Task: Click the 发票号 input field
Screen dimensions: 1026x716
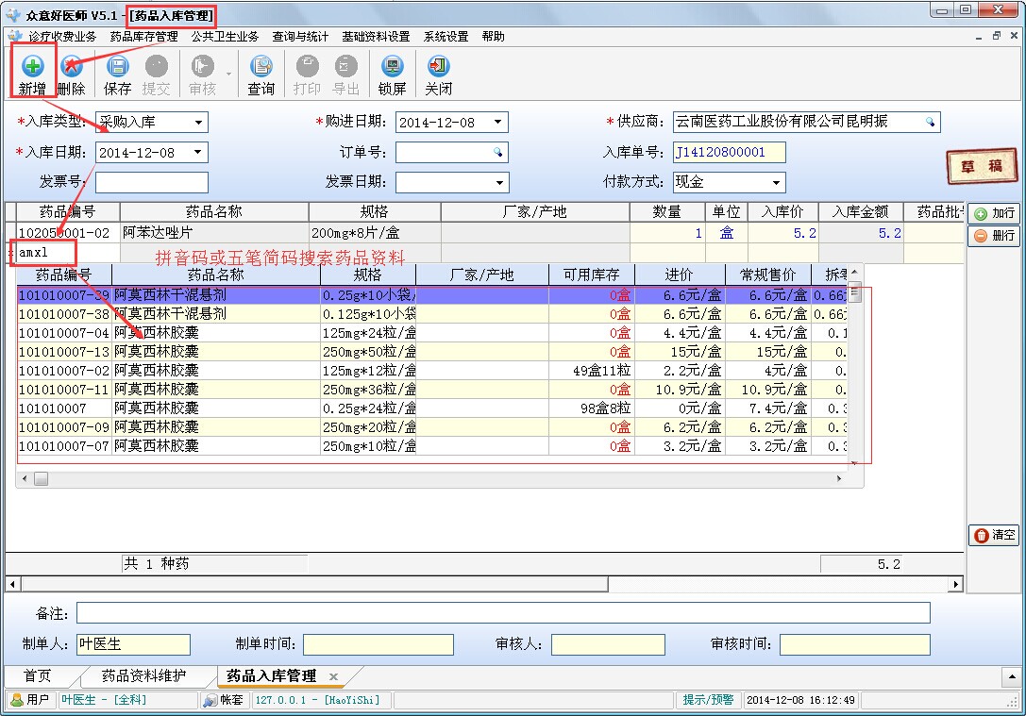Action: point(151,182)
